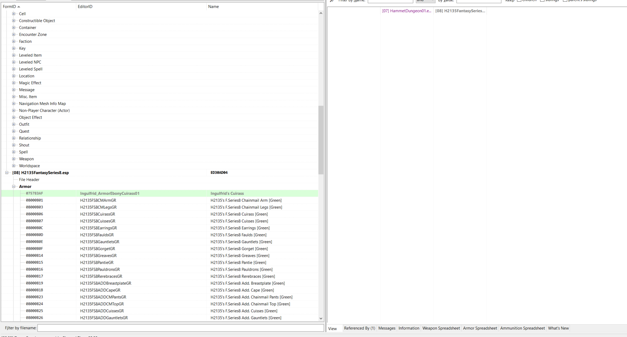This screenshot has width=627, height=337.
Task: Open the Ammunition Spreadsheet tab
Action: 522,328
